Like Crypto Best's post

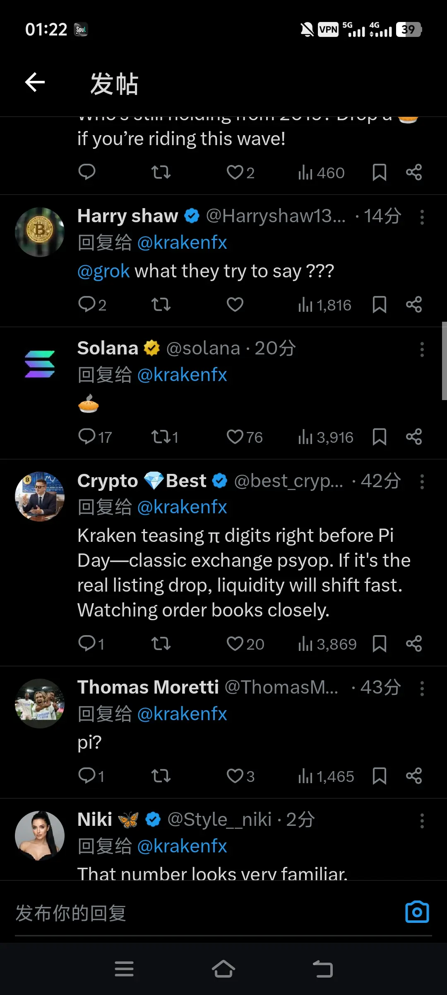coord(235,644)
